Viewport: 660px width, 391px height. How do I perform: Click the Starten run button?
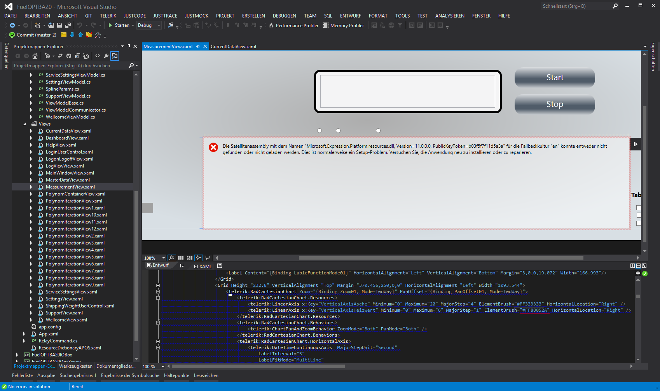[119, 25]
